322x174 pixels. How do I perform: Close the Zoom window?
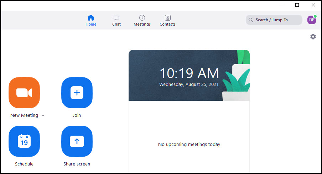tap(313, 5)
